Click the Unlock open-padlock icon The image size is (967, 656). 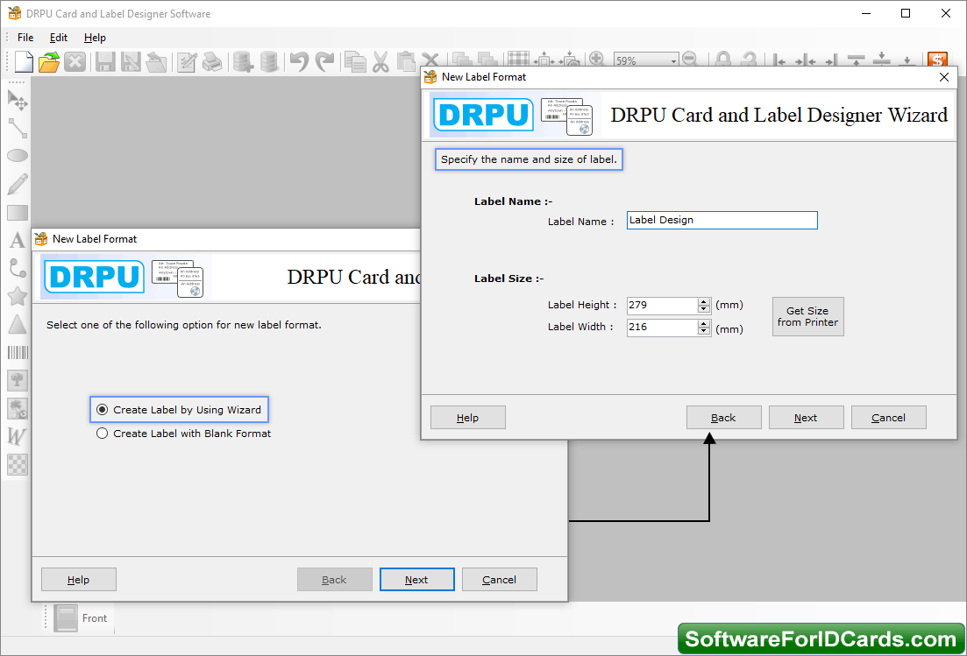pos(749,60)
